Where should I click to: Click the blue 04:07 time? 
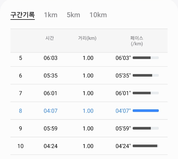pos(51,111)
